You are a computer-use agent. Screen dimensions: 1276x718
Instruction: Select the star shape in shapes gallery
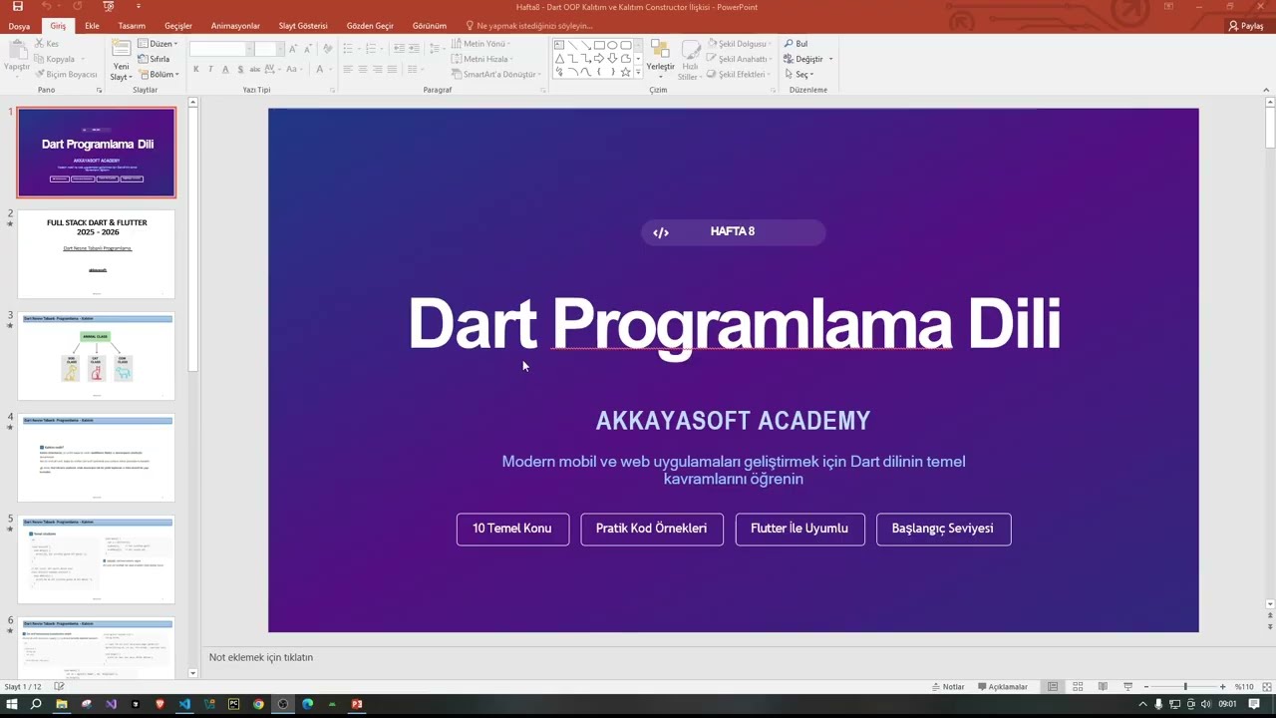click(x=625, y=72)
